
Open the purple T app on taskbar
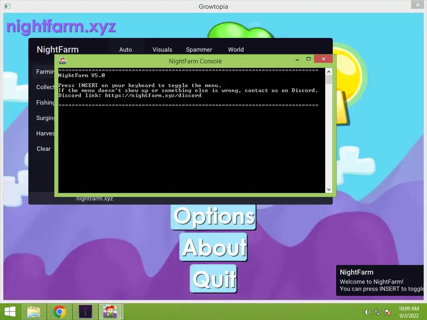(85, 312)
